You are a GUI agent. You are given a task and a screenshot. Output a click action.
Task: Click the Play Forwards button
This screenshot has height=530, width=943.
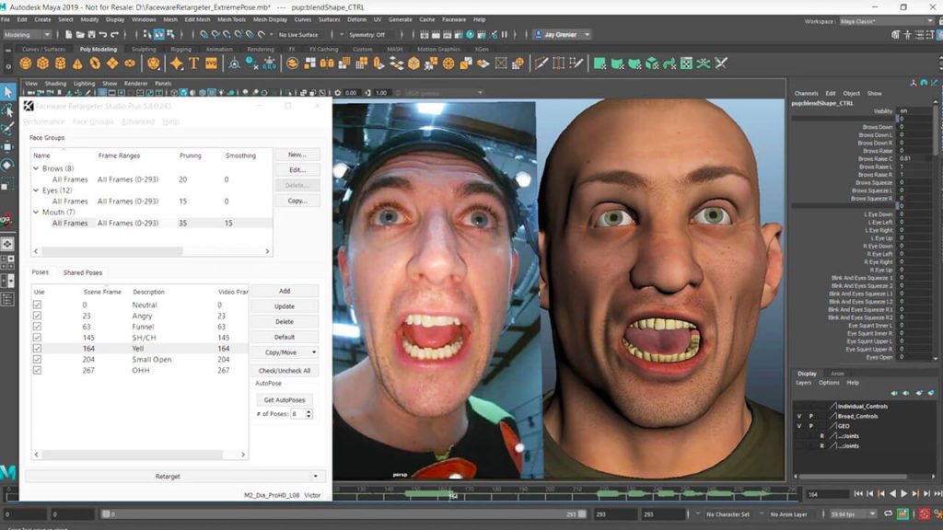904,494
